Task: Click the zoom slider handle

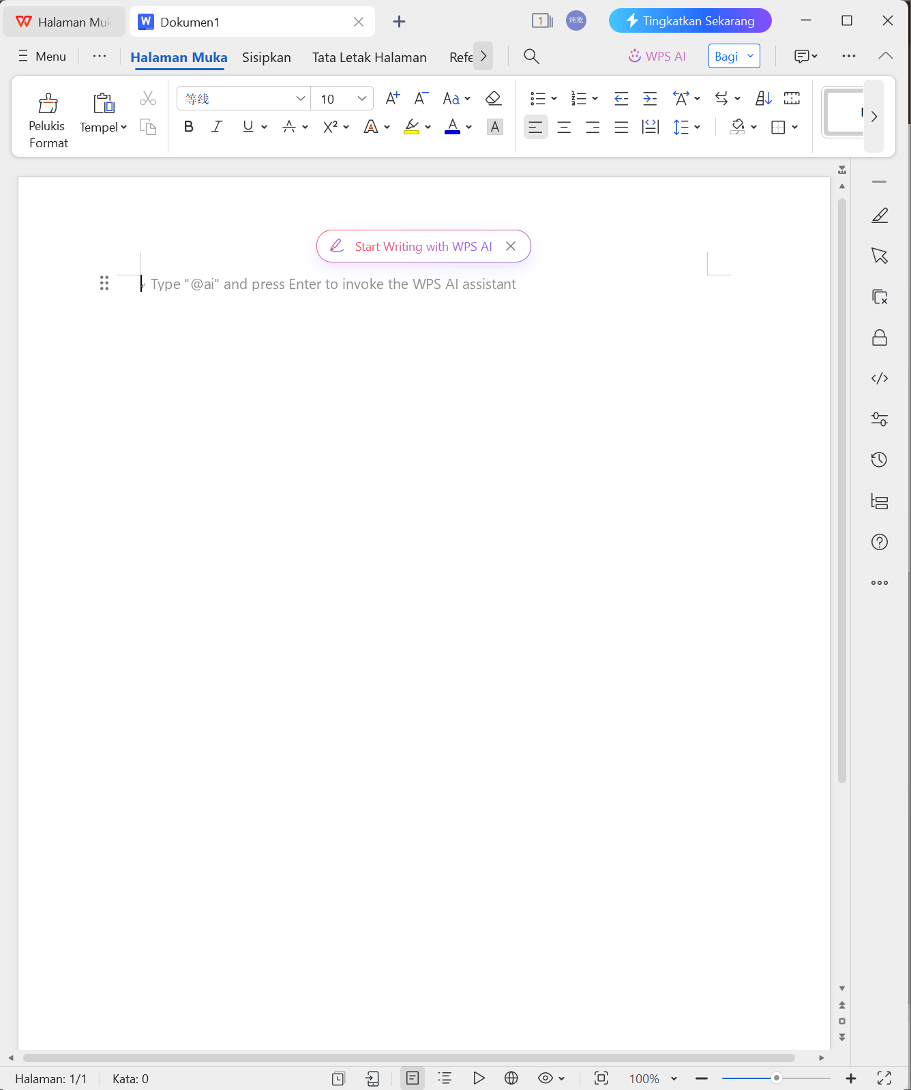Action: pyautogui.click(x=776, y=1078)
